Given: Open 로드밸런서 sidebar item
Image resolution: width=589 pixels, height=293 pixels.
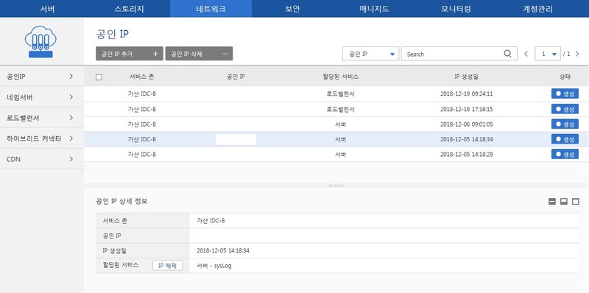Looking at the screenshot, I should pyautogui.click(x=42, y=118).
